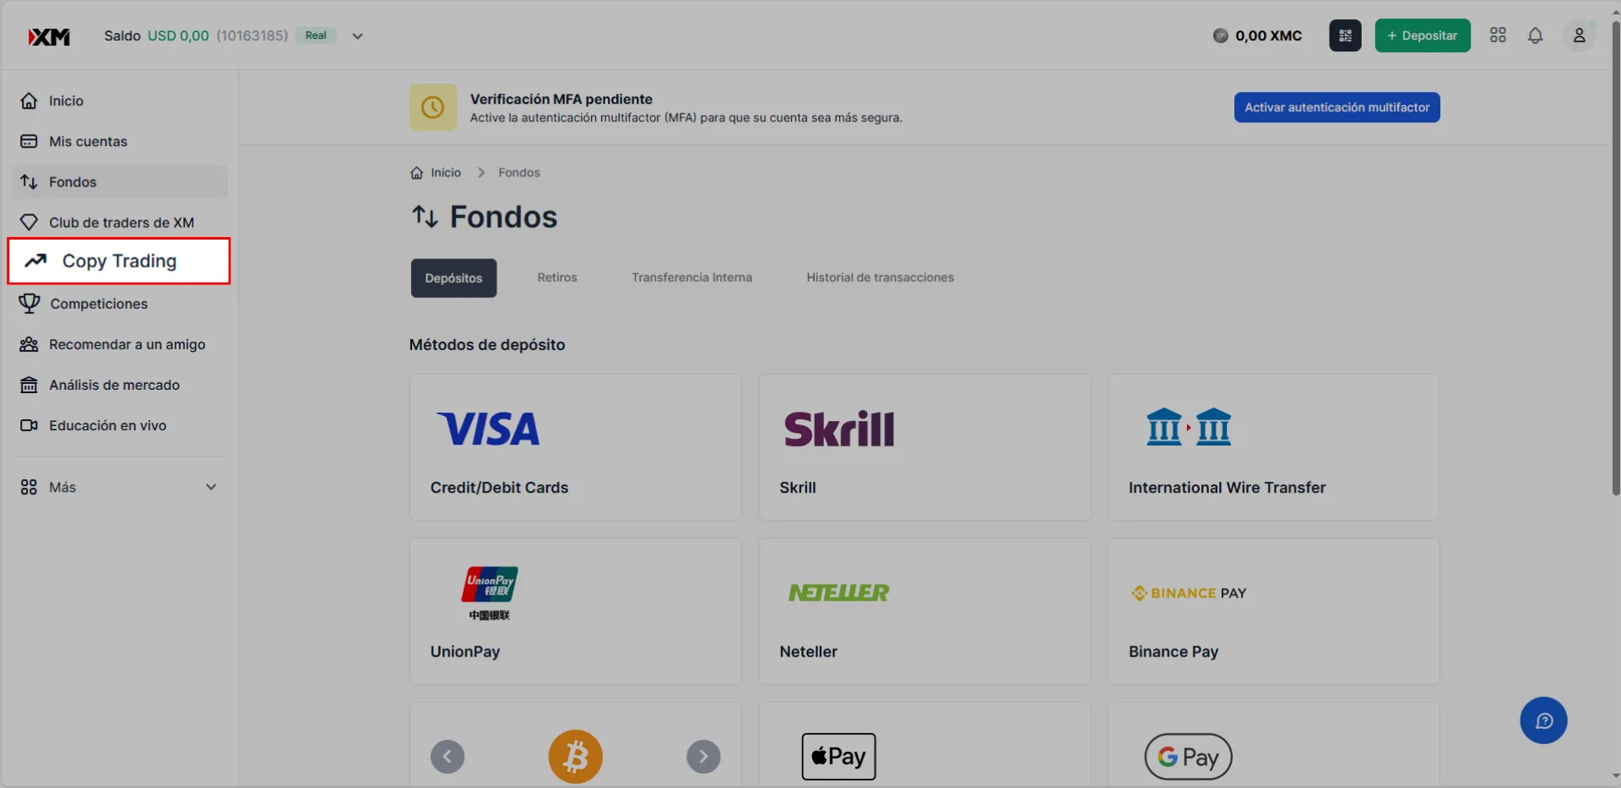The width and height of the screenshot is (1621, 788).
Task: Click the QR code icon button
Action: pyautogui.click(x=1345, y=35)
